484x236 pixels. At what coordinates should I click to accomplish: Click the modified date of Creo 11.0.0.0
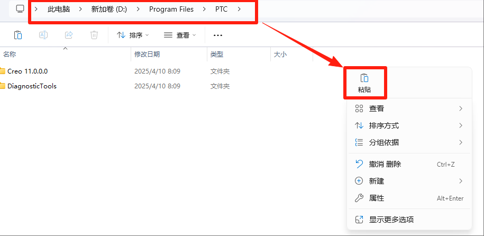pyautogui.click(x=157, y=71)
